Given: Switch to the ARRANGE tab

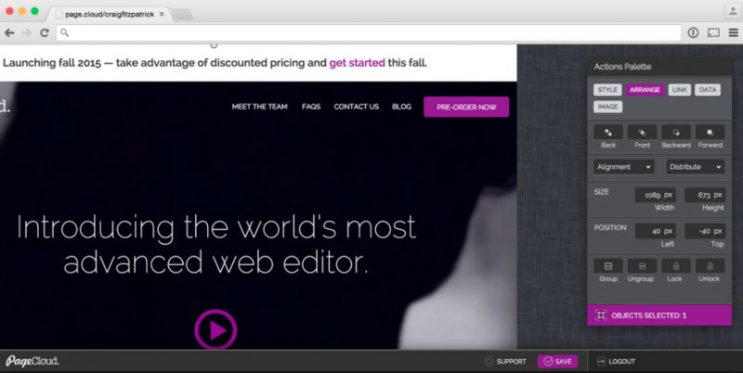Looking at the screenshot, I should 645,90.
